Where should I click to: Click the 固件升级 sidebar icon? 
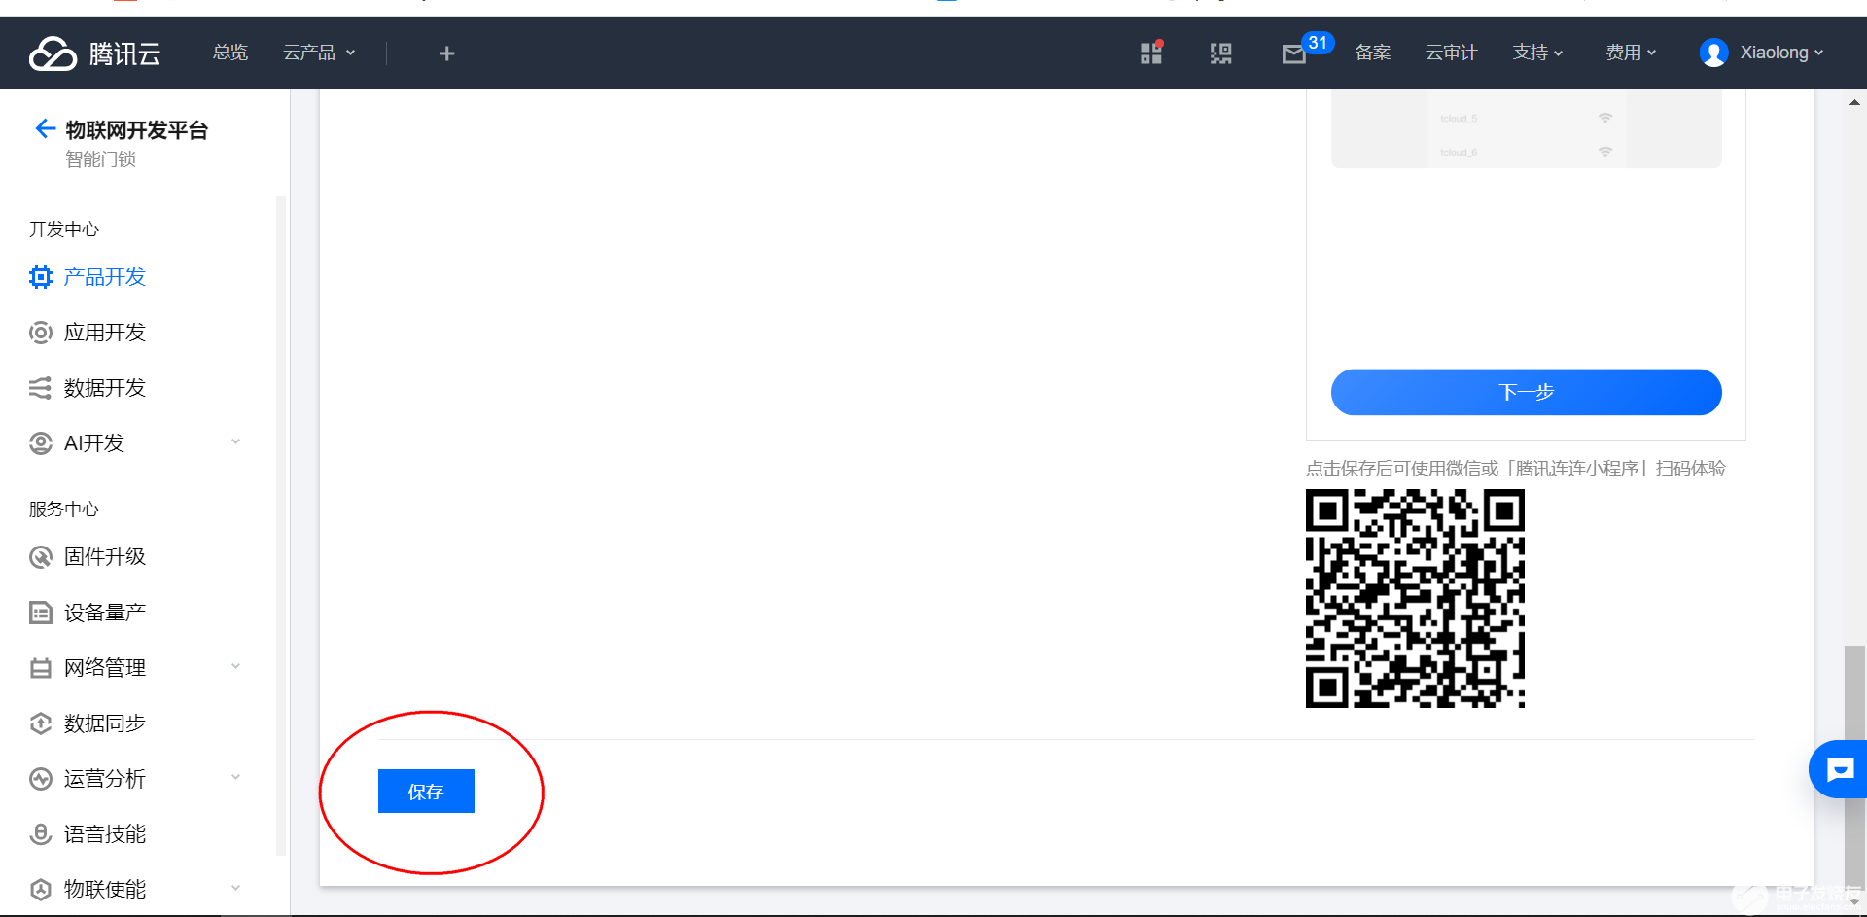pos(40,557)
